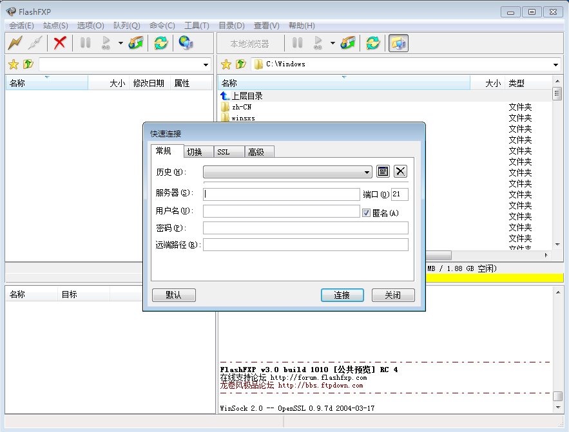Focus the 服务器 server input field
Screen dimensions: 569x432
pos(282,194)
